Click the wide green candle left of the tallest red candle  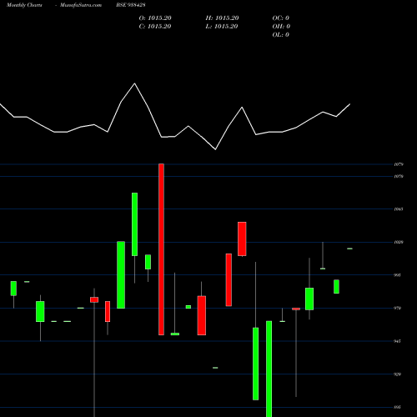[121, 274]
